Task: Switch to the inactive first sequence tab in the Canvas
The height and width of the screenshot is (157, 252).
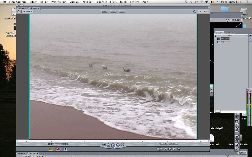Action: [23, 8]
